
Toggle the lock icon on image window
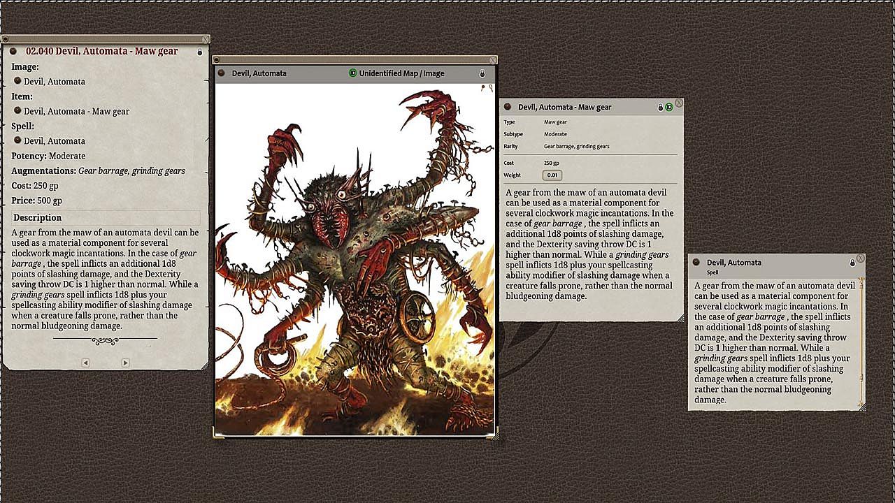[x=482, y=73]
